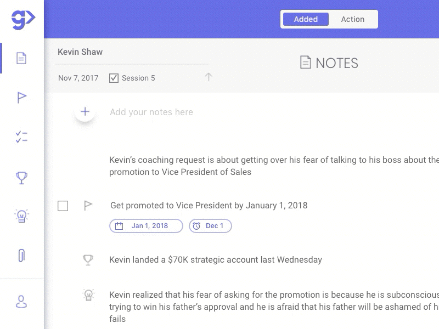Select the $70K strategic account note
Viewport: 439px width, 329px height.
[216, 260]
